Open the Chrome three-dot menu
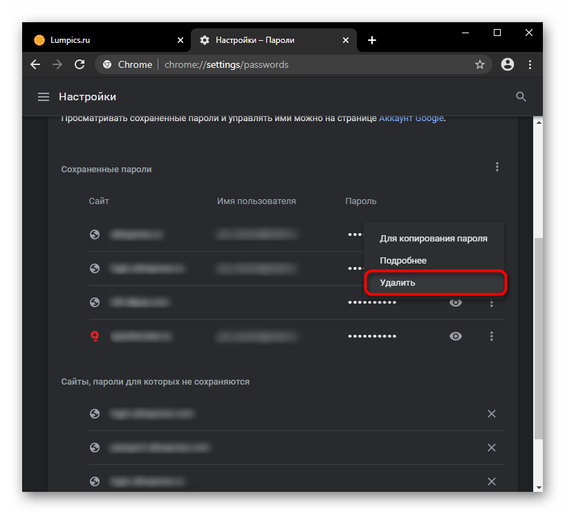The image size is (565, 514). (x=530, y=64)
